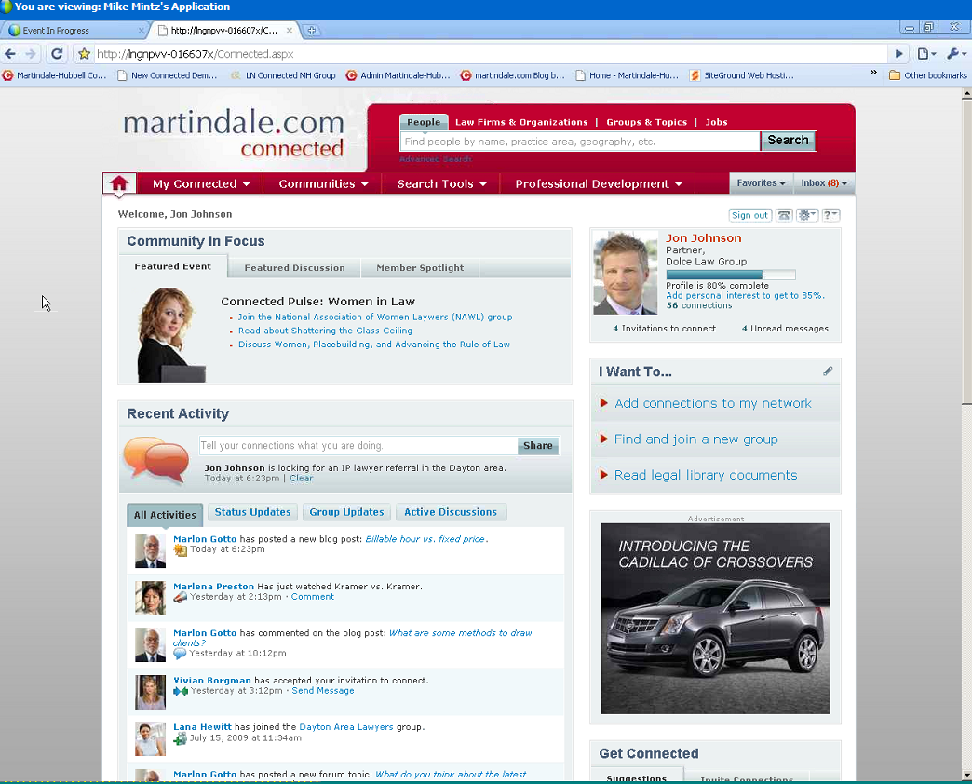The width and height of the screenshot is (972, 784).
Task: Select the Featured Event tab
Action: 172,266
